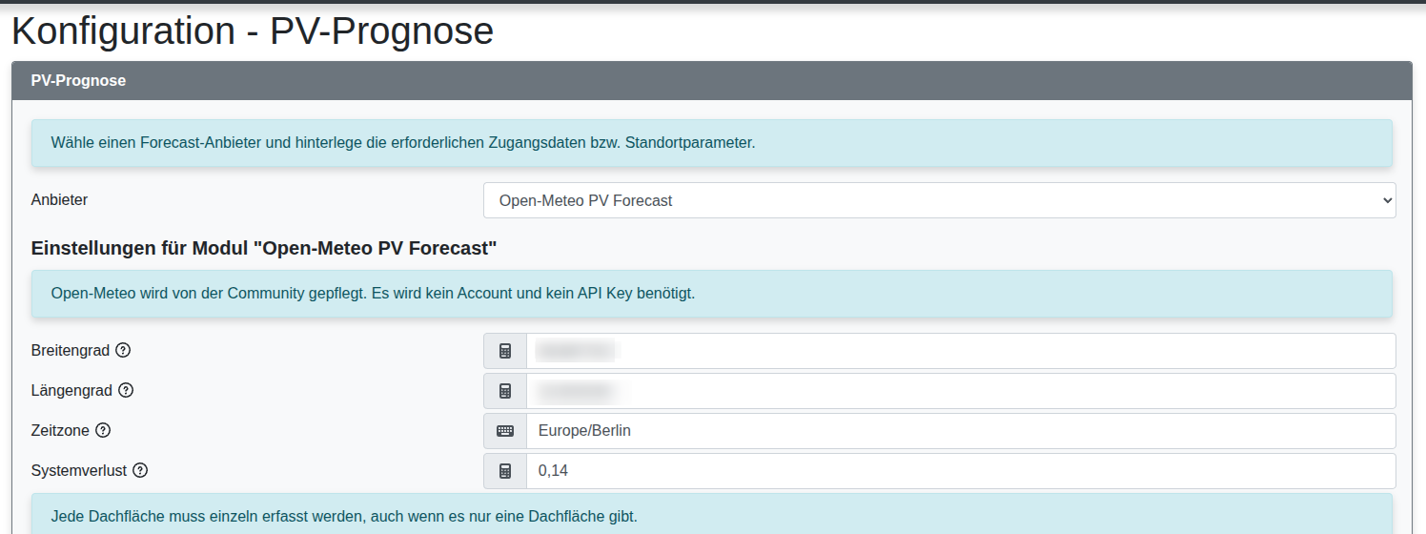
Task: Focus the Breitengrad input field
Action: (x=961, y=351)
